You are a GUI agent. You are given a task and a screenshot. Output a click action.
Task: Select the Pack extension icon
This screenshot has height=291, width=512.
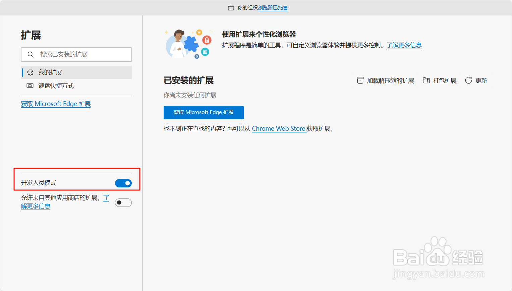[x=426, y=80]
